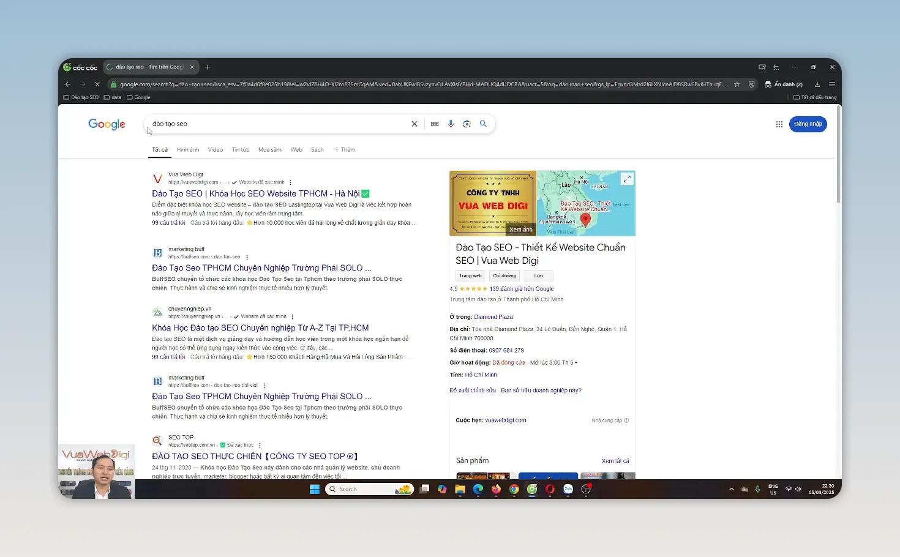
Task: Open Task View in the taskbar
Action: (424, 489)
